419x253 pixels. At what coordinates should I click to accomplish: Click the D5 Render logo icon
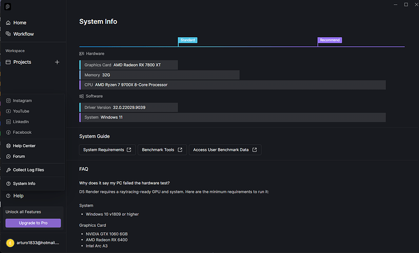pyautogui.click(x=8, y=8)
